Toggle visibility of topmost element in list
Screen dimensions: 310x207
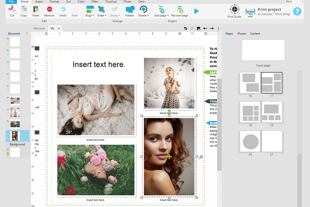(x=8, y=39)
